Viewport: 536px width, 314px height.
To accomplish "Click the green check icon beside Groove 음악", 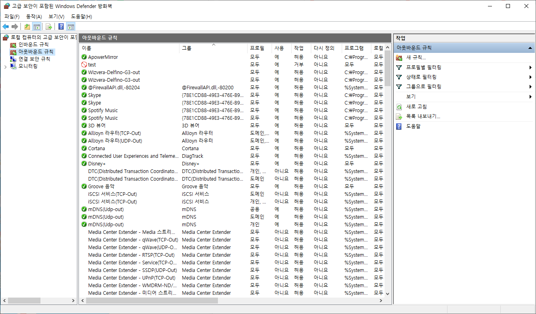I will pos(84,186).
